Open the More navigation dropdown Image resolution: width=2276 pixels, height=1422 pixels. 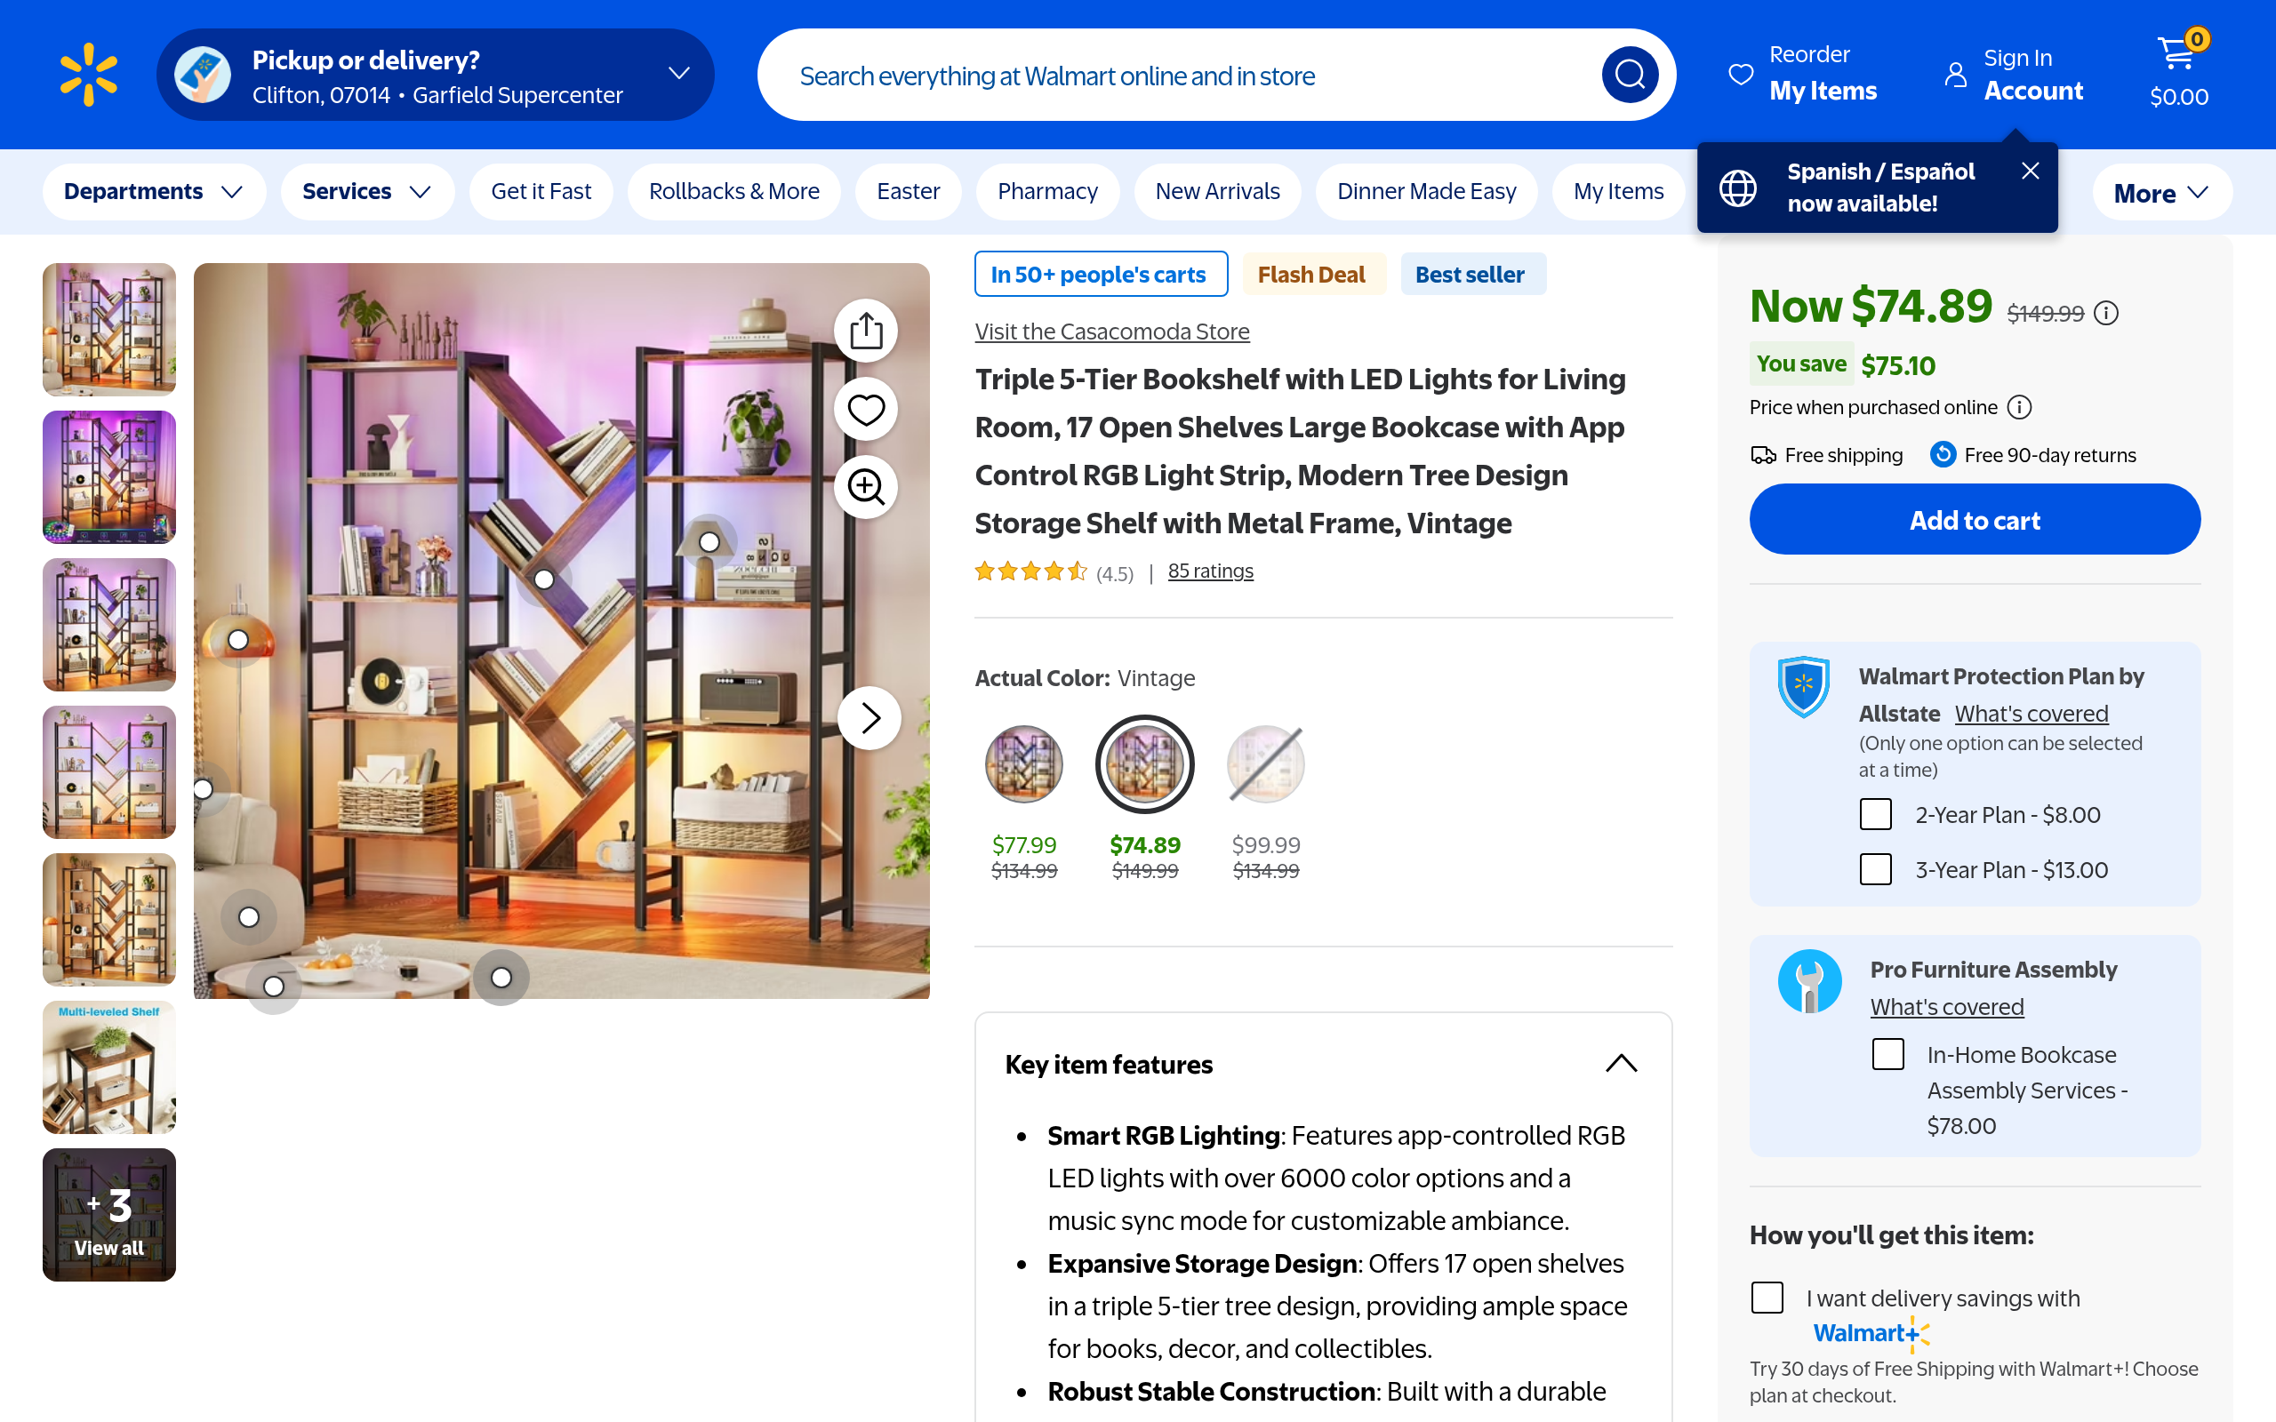2160,194
